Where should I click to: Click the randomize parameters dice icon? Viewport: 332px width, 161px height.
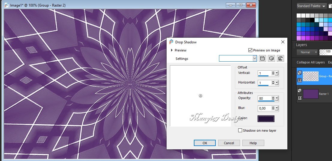coord(271,58)
